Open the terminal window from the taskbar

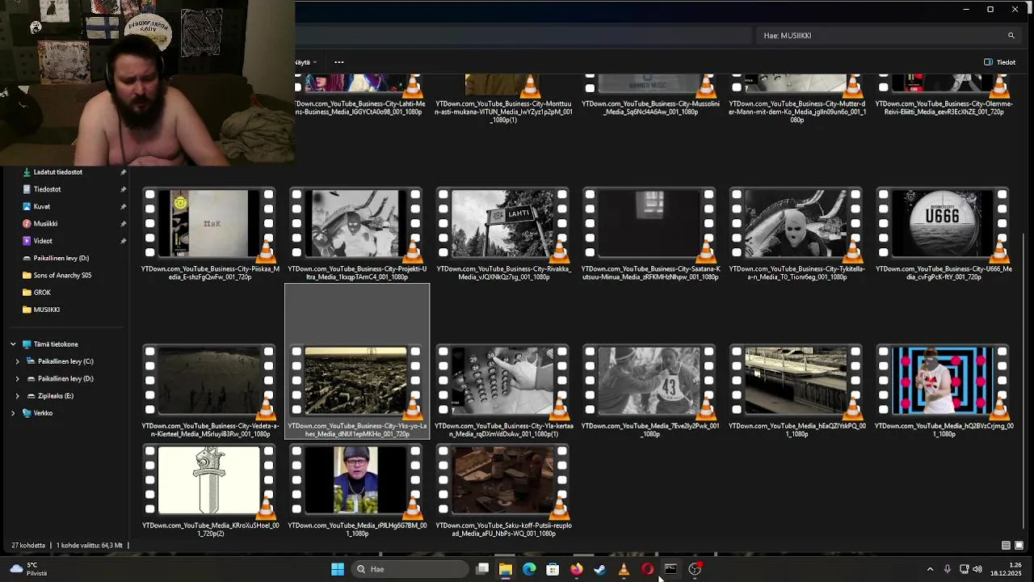click(x=670, y=569)
